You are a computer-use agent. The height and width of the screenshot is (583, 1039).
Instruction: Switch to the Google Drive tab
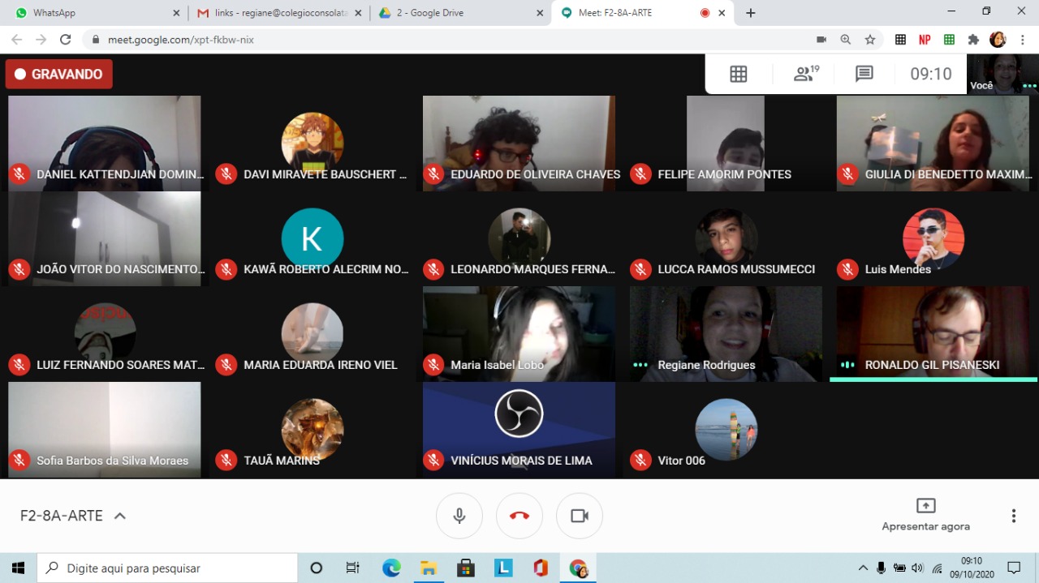click(461, 13)
